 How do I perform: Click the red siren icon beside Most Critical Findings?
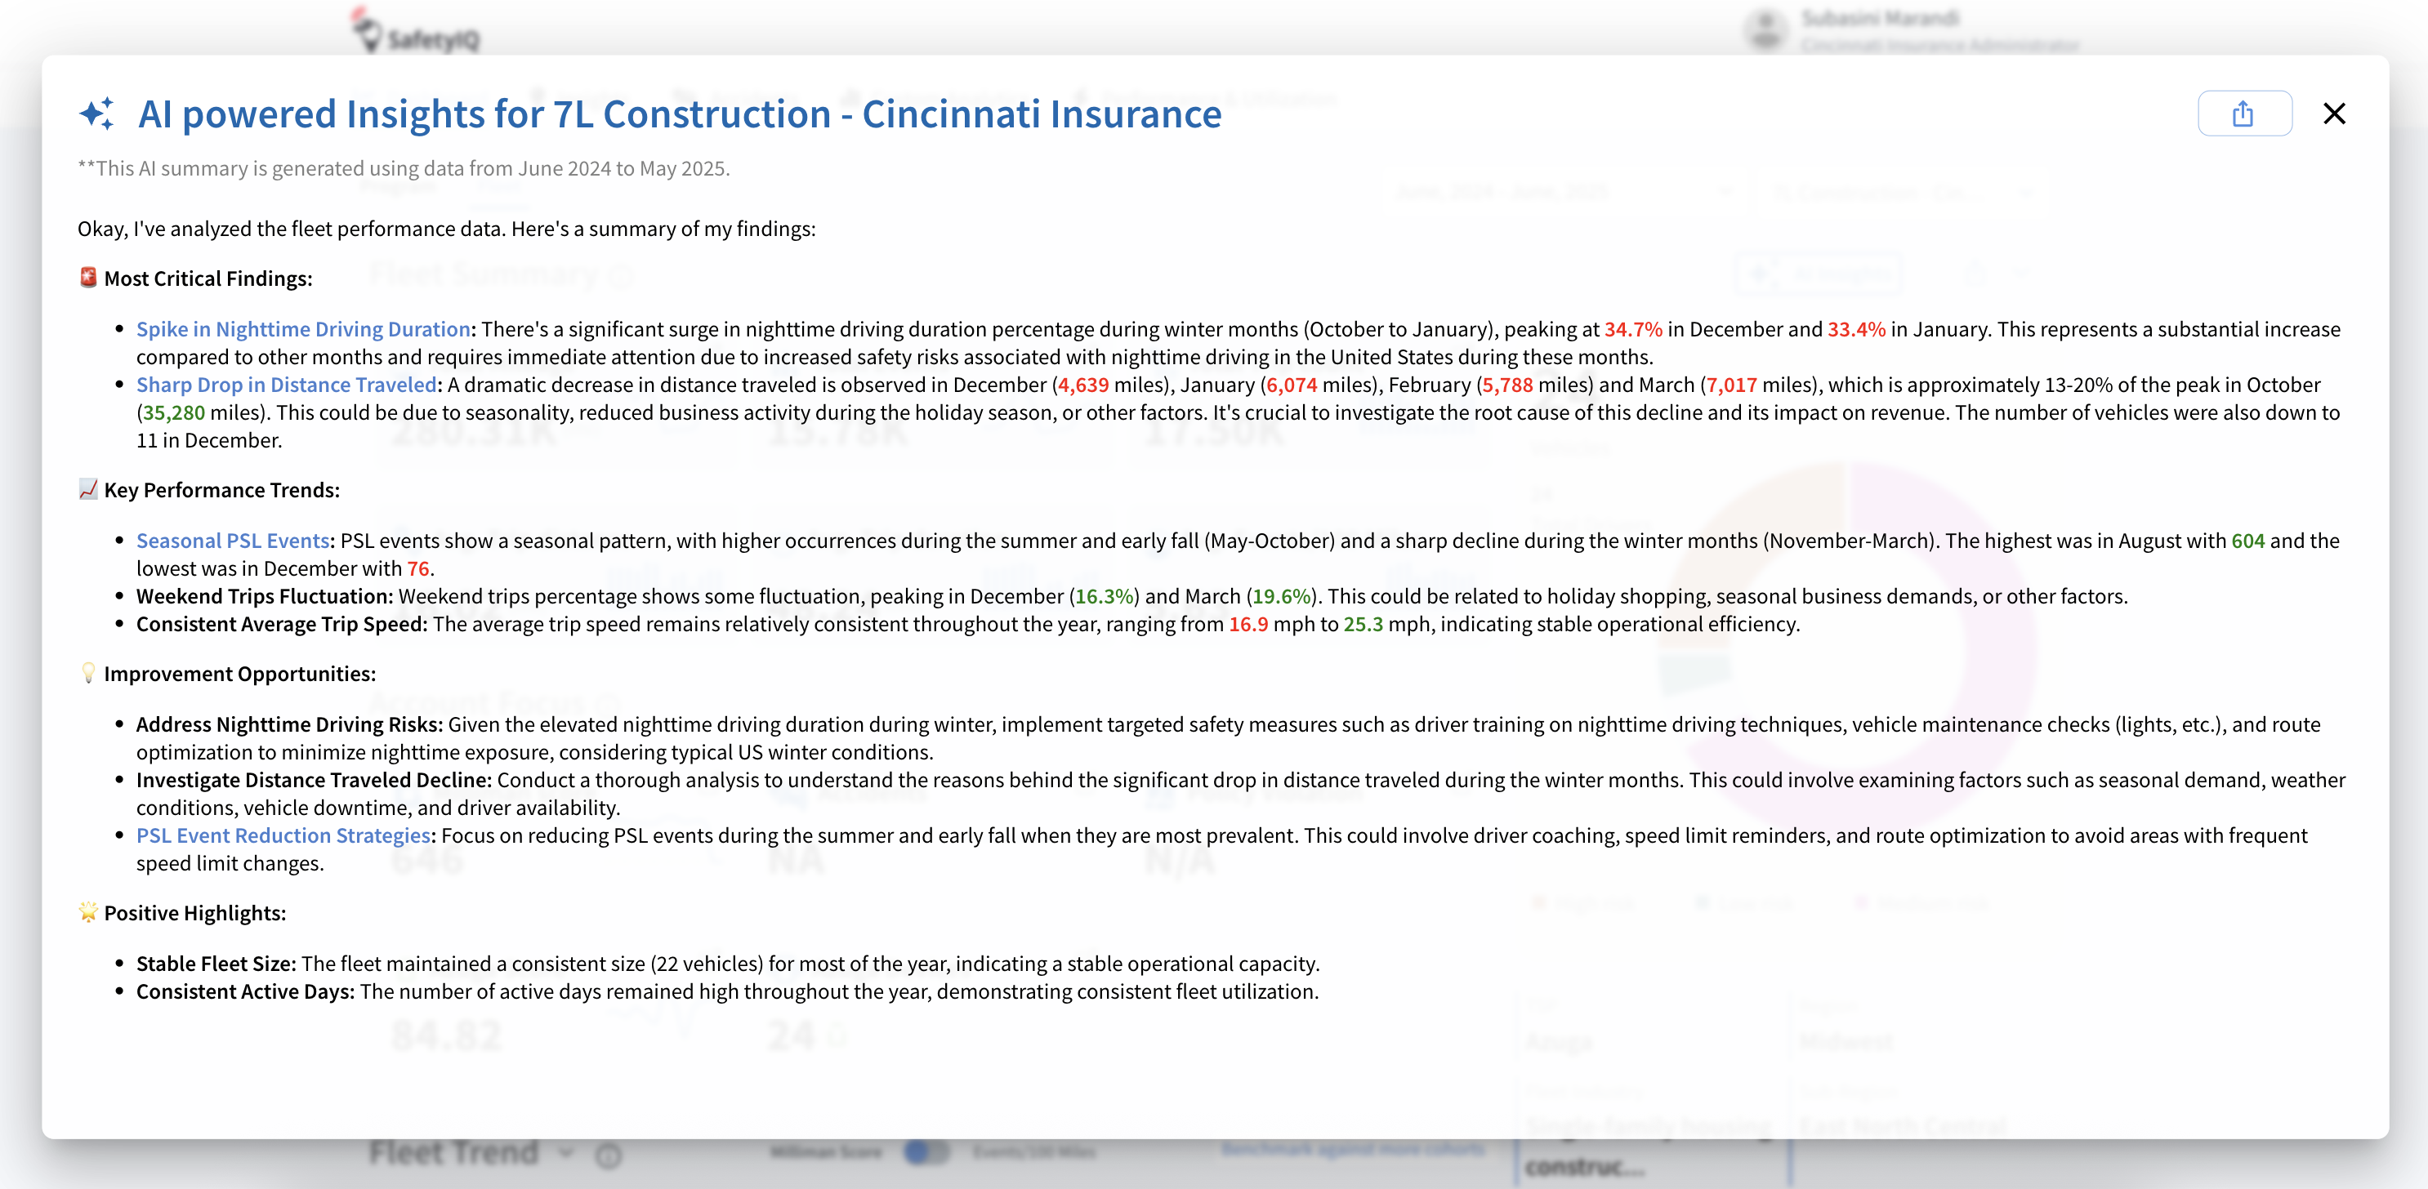87,277
